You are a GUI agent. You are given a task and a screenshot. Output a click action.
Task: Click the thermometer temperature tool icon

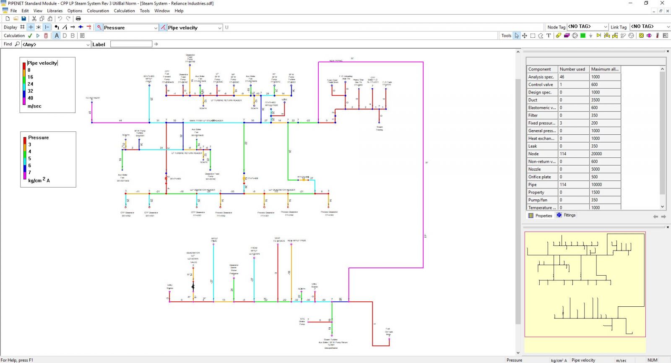coord(657,36)
